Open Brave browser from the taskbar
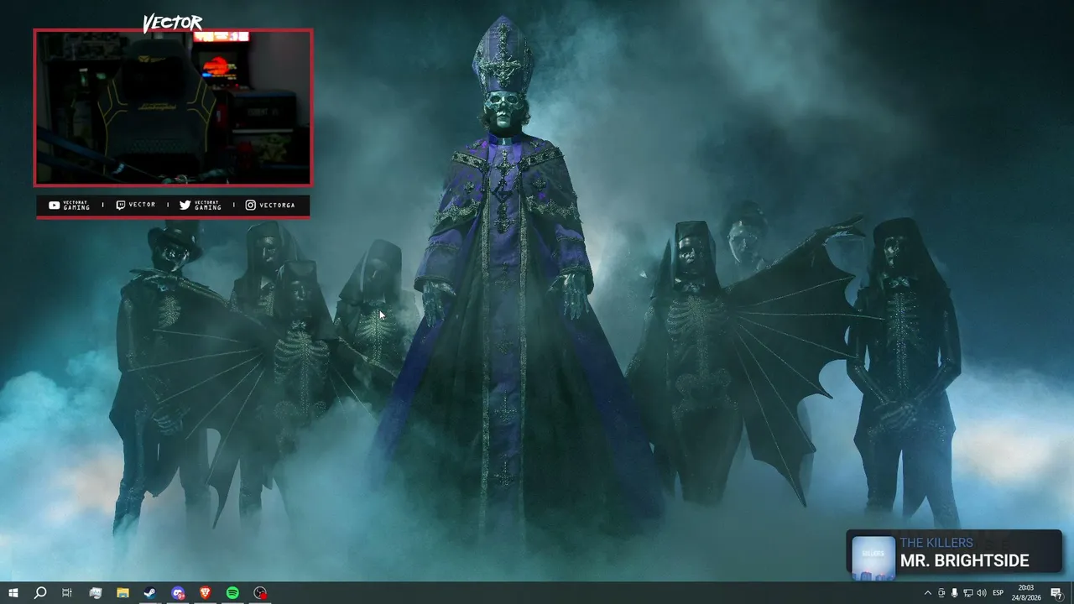Viewport: 1074px width, 604px height. click(206, 593)
